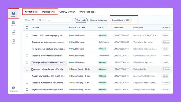Click the search magnifier icon
This screenshot has height=102, width=181.
coord(40,20)
